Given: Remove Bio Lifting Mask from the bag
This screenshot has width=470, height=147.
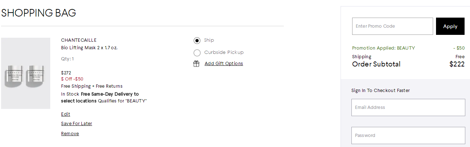Looking at the screenshot, I should point(70,134).
